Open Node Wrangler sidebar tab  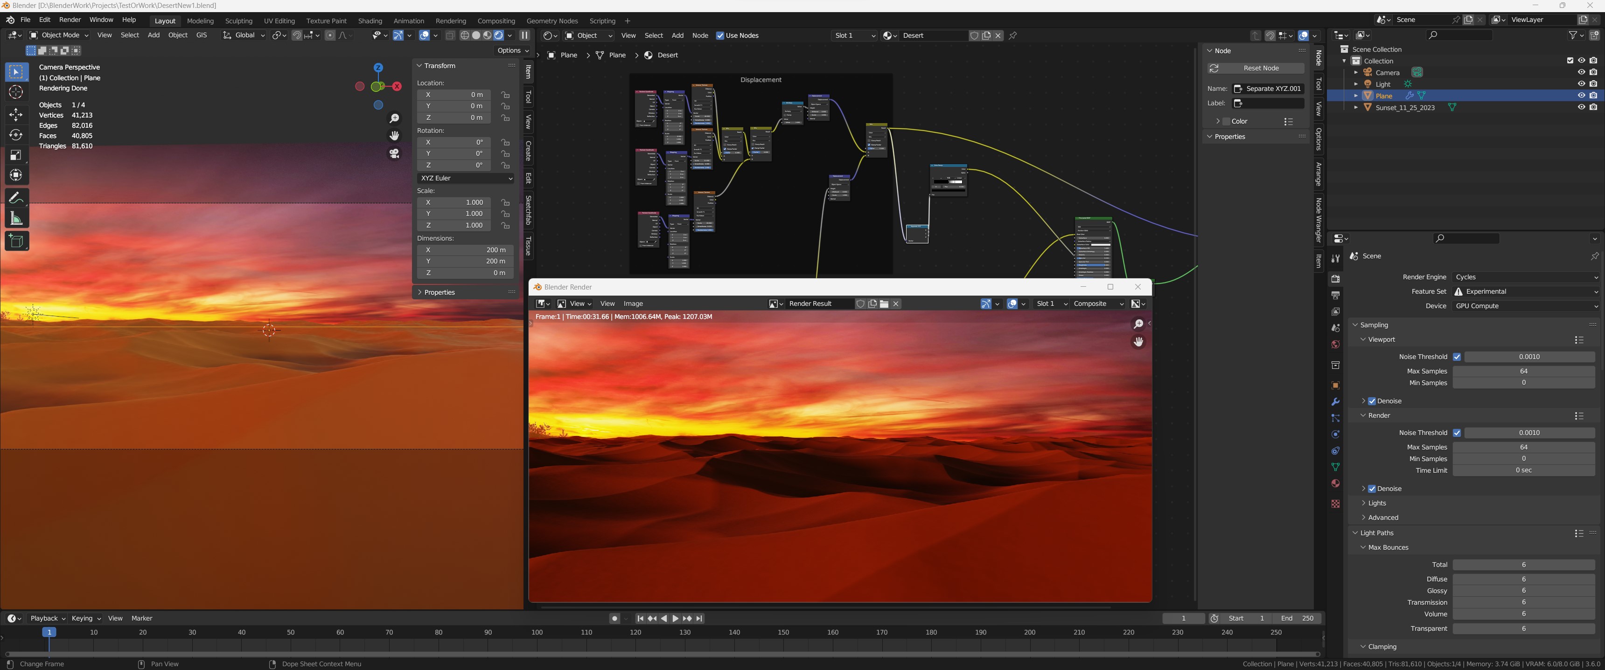point(1319,221)
